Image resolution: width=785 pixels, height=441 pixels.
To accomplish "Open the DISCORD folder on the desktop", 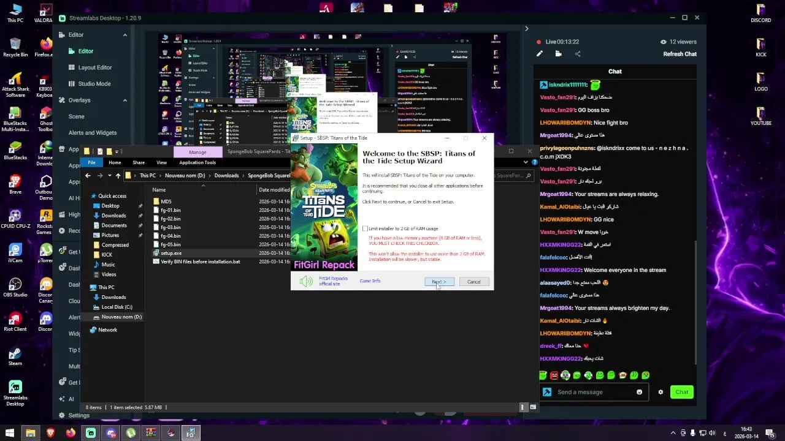I will click(x=760, y=12).
